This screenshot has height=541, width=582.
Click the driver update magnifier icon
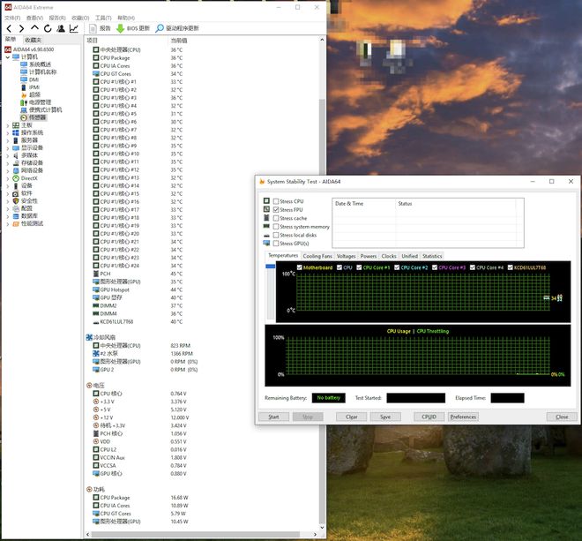click(x=160, y=28)
